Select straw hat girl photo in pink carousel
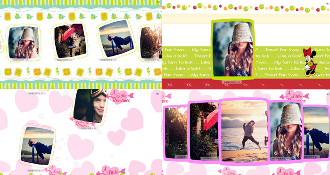Viewport: 330px width, 175px height. click(287, 131)
